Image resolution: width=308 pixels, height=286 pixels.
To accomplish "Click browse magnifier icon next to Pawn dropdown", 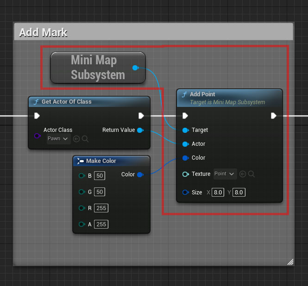I will [85, 139].
